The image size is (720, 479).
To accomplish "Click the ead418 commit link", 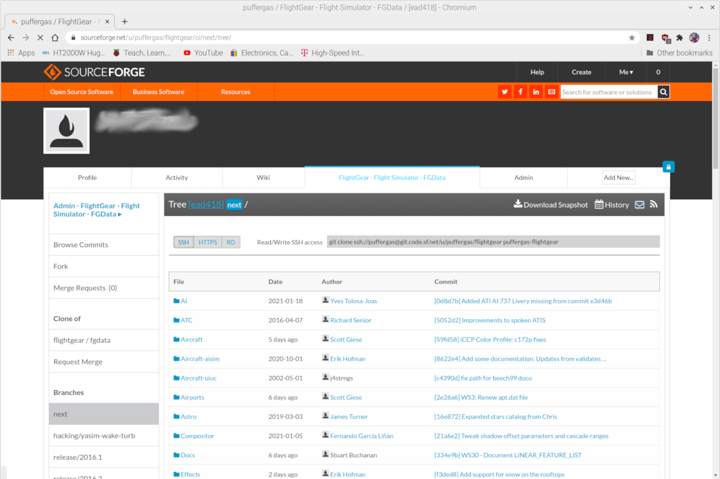I will pos(206,205).
